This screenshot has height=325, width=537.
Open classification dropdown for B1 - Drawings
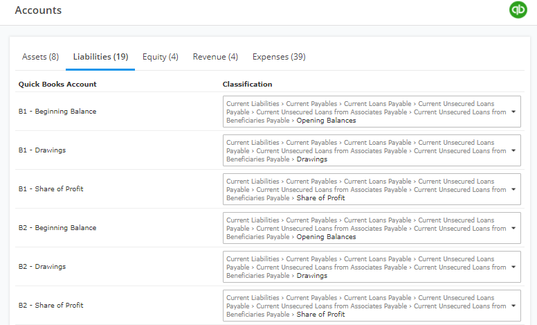point(372,150)
